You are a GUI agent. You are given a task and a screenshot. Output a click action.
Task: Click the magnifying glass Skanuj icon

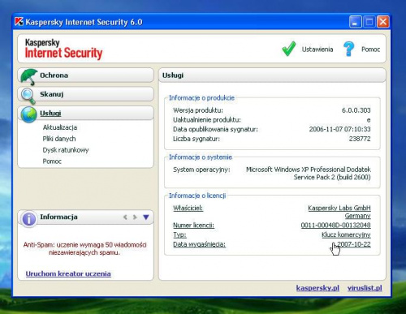28,96
